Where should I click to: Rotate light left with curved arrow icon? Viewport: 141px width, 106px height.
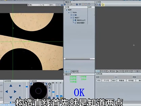pos(31,84)
